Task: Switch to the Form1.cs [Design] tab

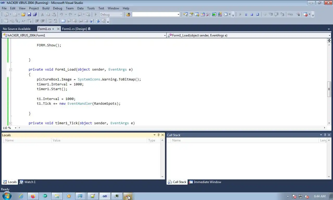Action: coord(76,29)
